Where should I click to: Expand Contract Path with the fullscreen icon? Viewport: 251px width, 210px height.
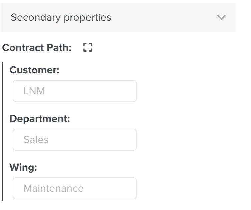click(x=87, y=48)
